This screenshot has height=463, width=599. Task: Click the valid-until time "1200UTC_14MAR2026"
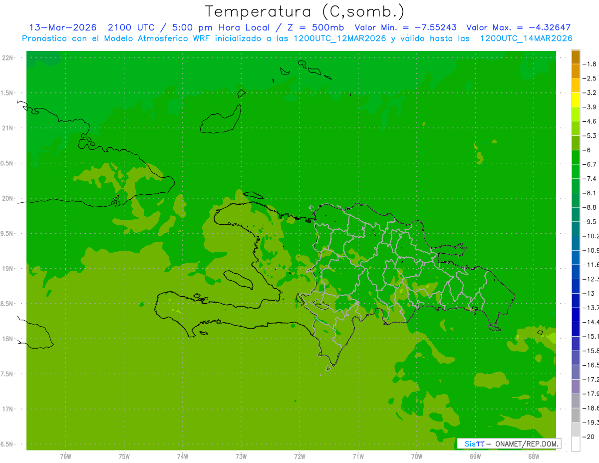[x=526, y=38]
